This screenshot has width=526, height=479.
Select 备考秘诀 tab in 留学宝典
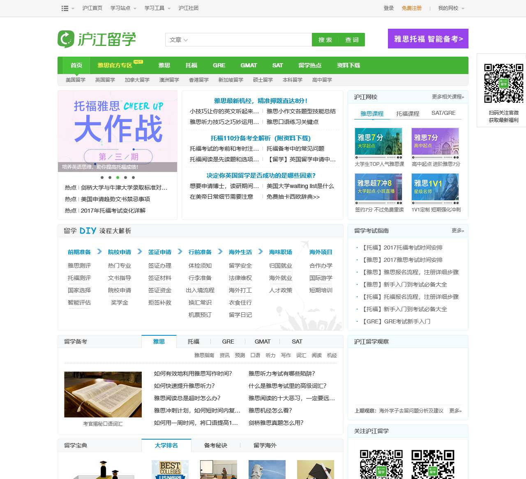coord(215,445)
